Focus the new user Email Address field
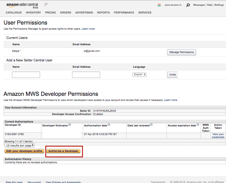Image resolution: width=226 pixels, height=183 pixels. [x=86, y=75]
